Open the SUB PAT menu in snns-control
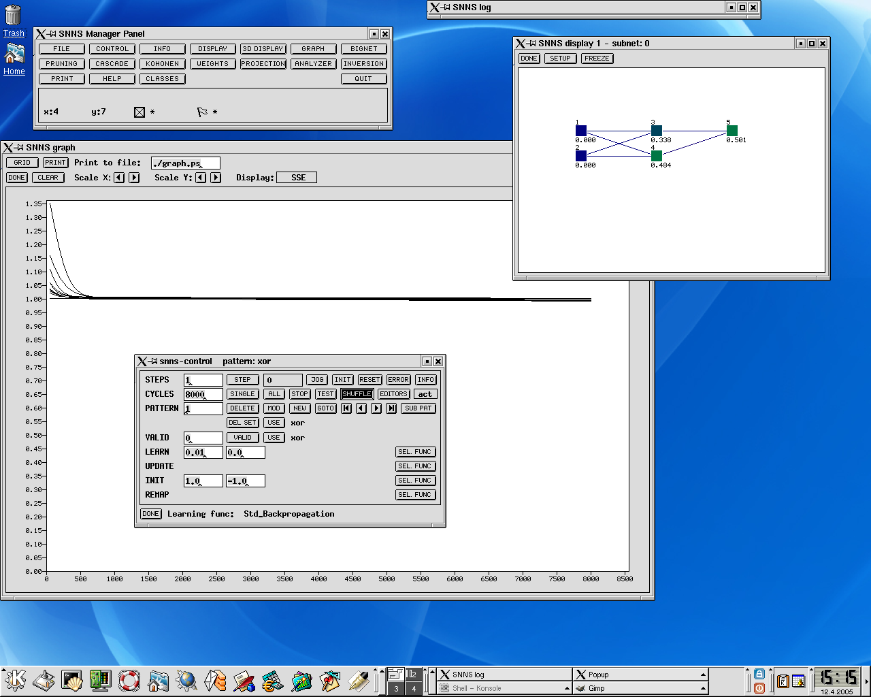The width and height of the screenshot is (871, 697). pos(418,408)
